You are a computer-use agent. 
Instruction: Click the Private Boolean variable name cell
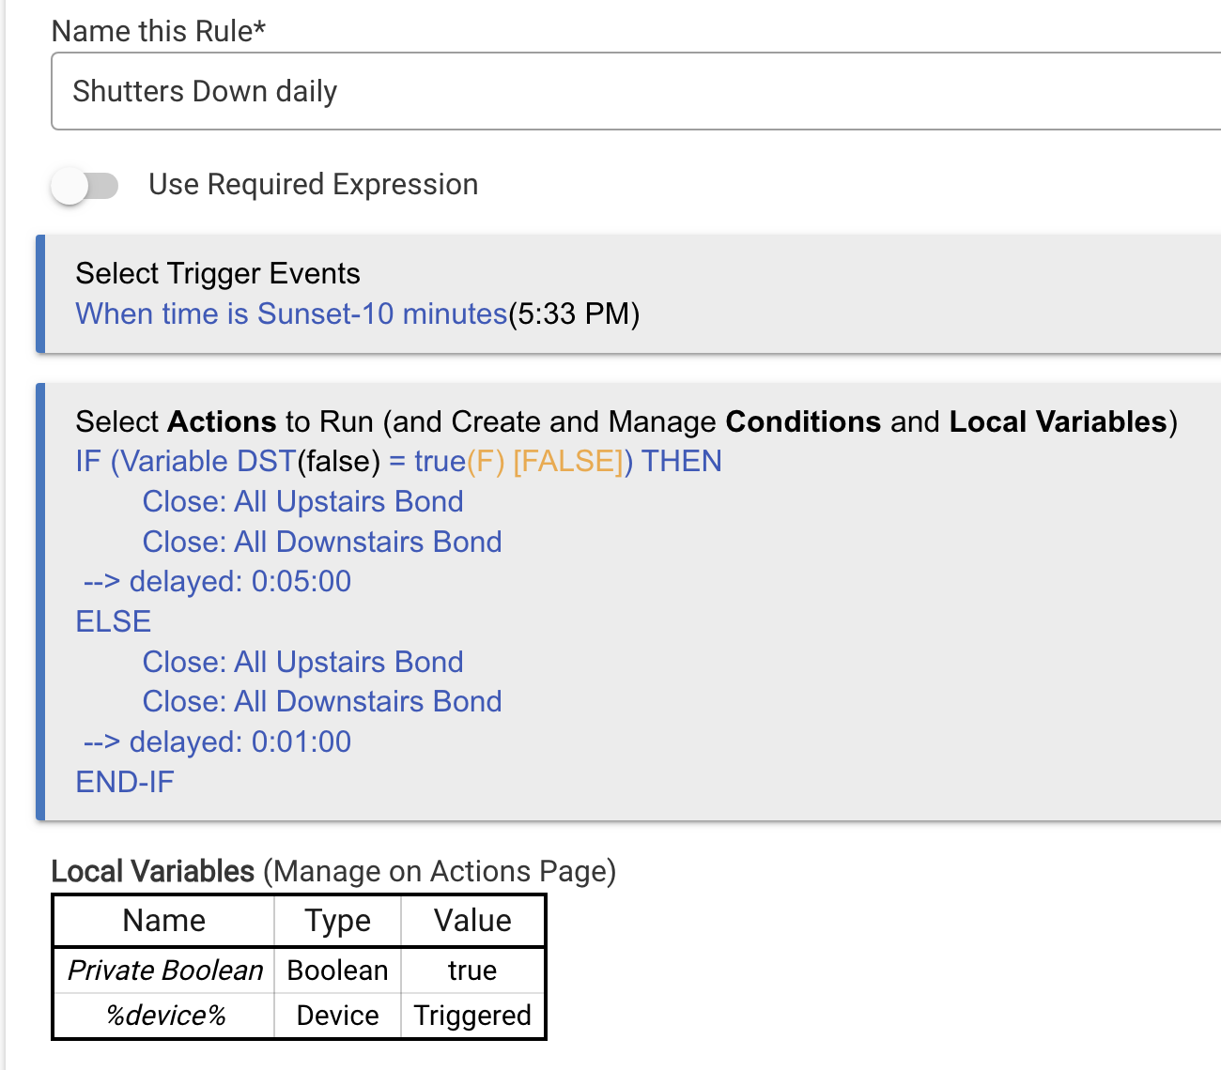point(164,970)
